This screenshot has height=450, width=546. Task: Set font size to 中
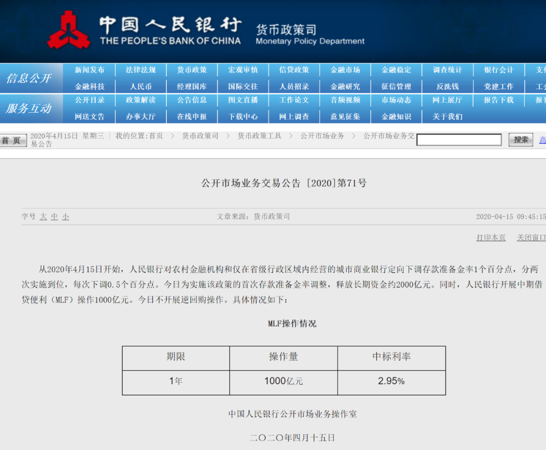tap(54, 216)
